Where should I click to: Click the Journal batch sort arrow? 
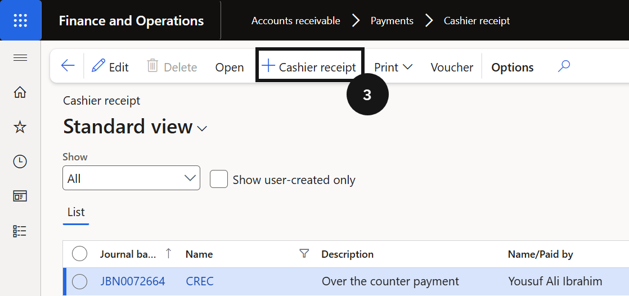click(168, 253)
